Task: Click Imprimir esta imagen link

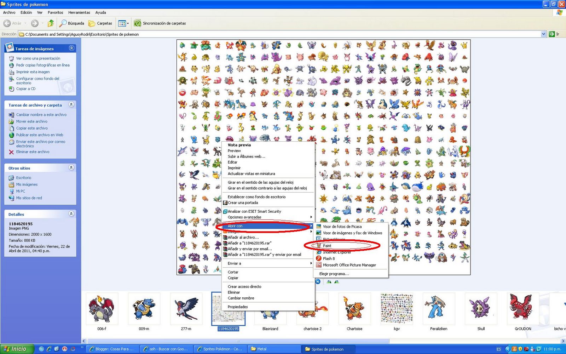Action: 33,72
